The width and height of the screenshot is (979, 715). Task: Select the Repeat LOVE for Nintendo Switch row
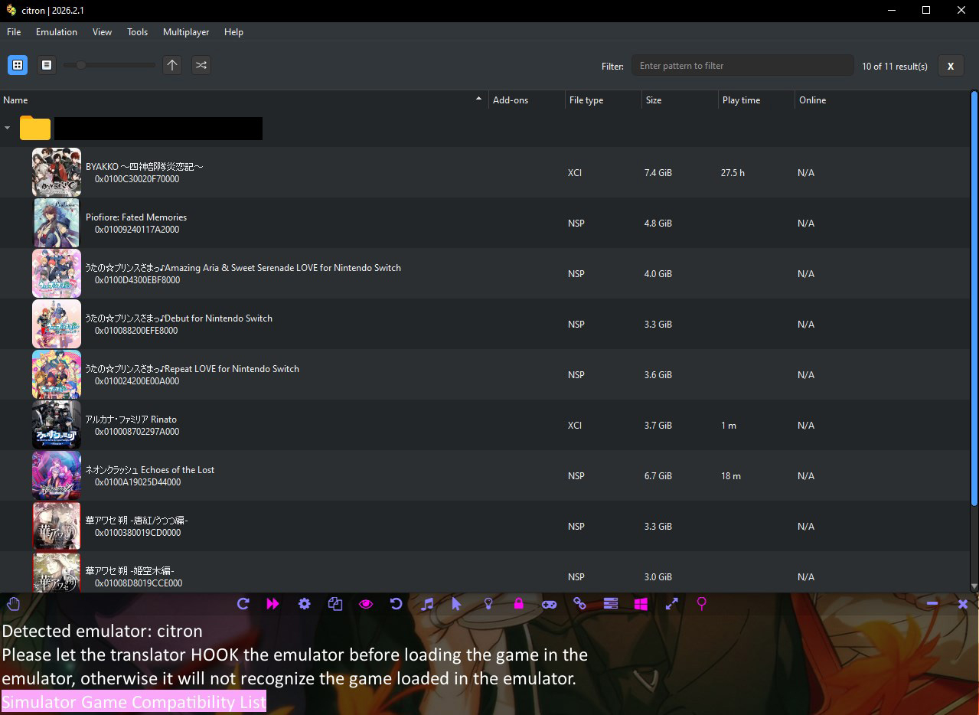click(485, 374)
